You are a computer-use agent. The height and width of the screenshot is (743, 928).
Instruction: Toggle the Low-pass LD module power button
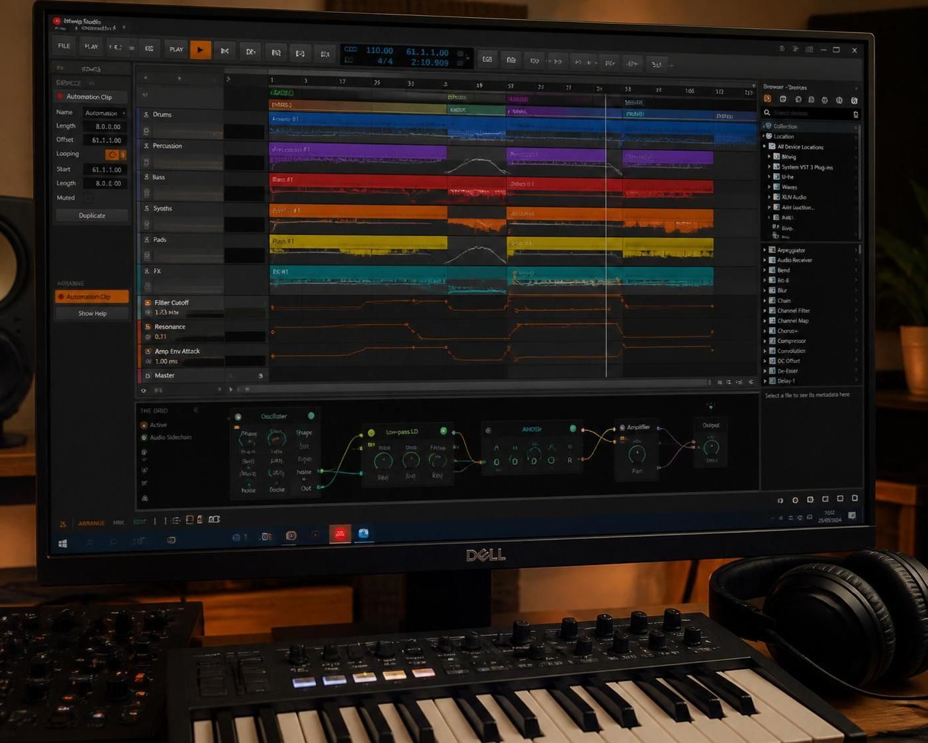[443, 431]
